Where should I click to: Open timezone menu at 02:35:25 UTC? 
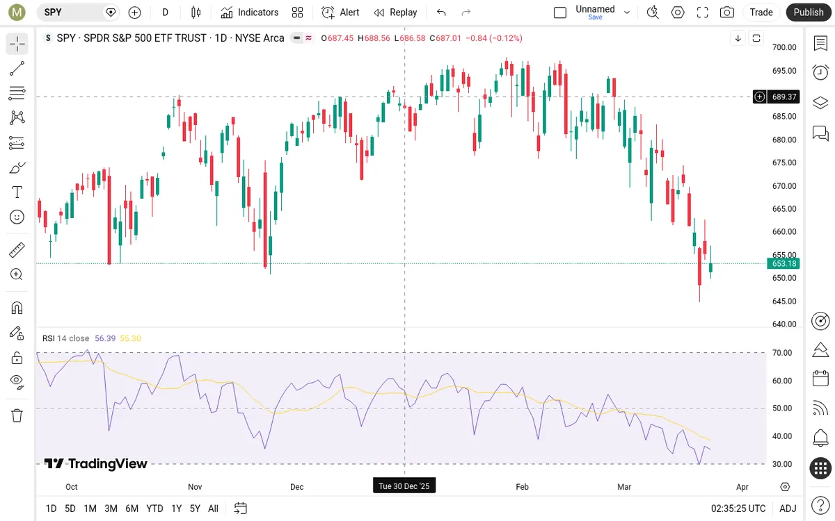pyautogui.click(x=738, y=508)
